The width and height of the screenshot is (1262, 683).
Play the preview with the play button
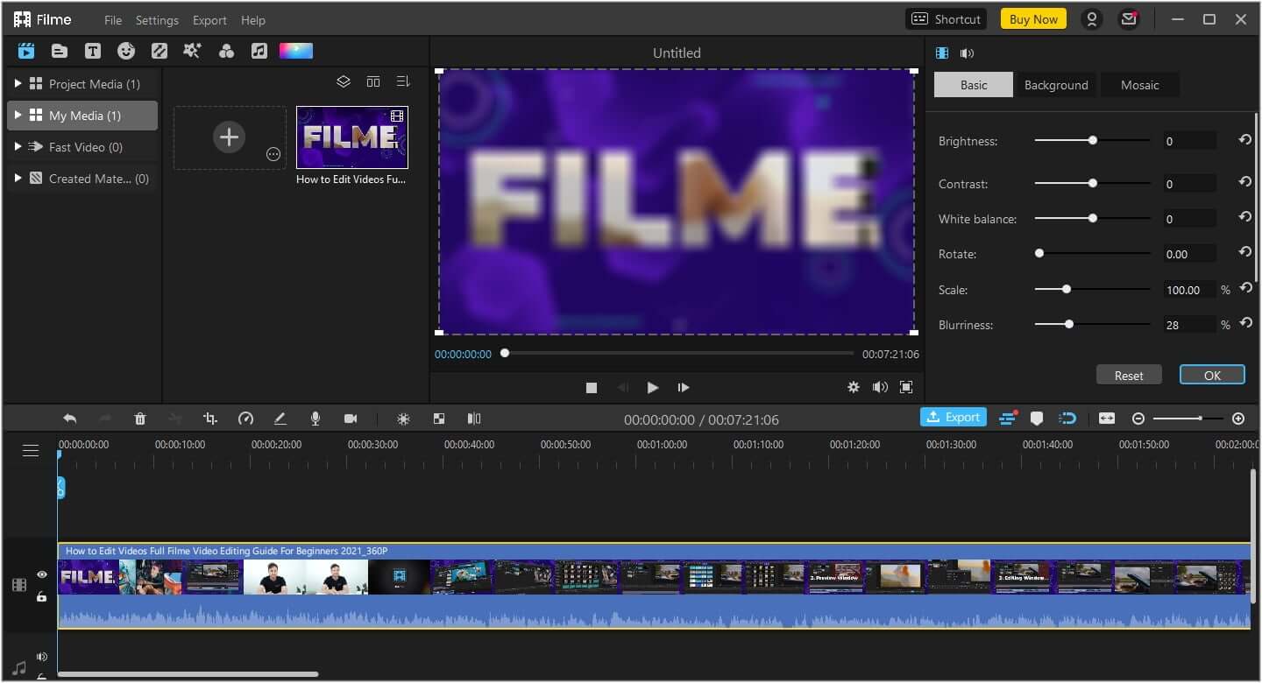[x=653, y=387]
